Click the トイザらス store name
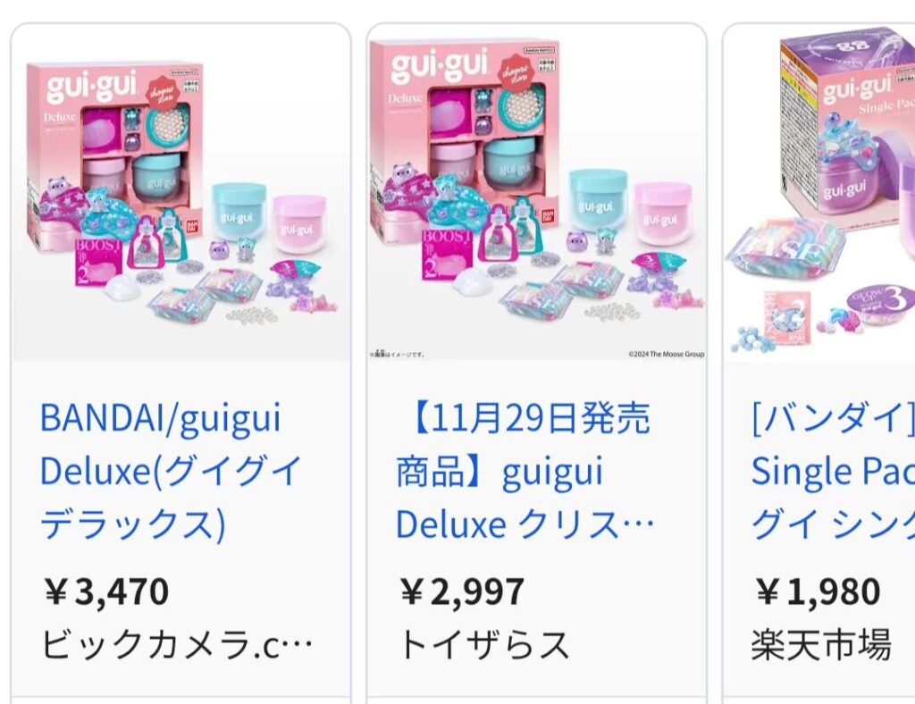915x704 pixels. 483,644
